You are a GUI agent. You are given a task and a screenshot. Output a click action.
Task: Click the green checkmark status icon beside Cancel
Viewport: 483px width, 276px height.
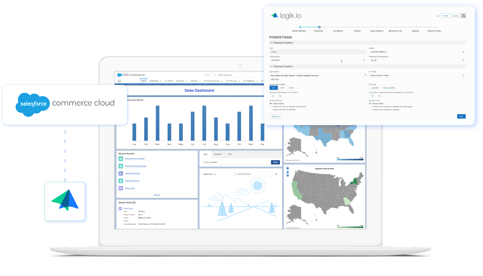point(438,16)
